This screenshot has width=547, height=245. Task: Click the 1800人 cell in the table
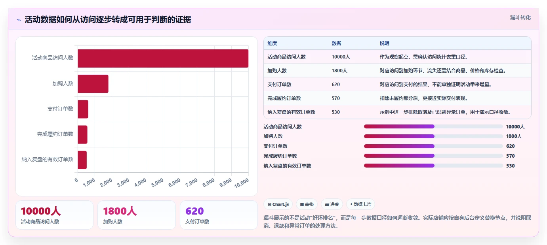coord(339,70)
